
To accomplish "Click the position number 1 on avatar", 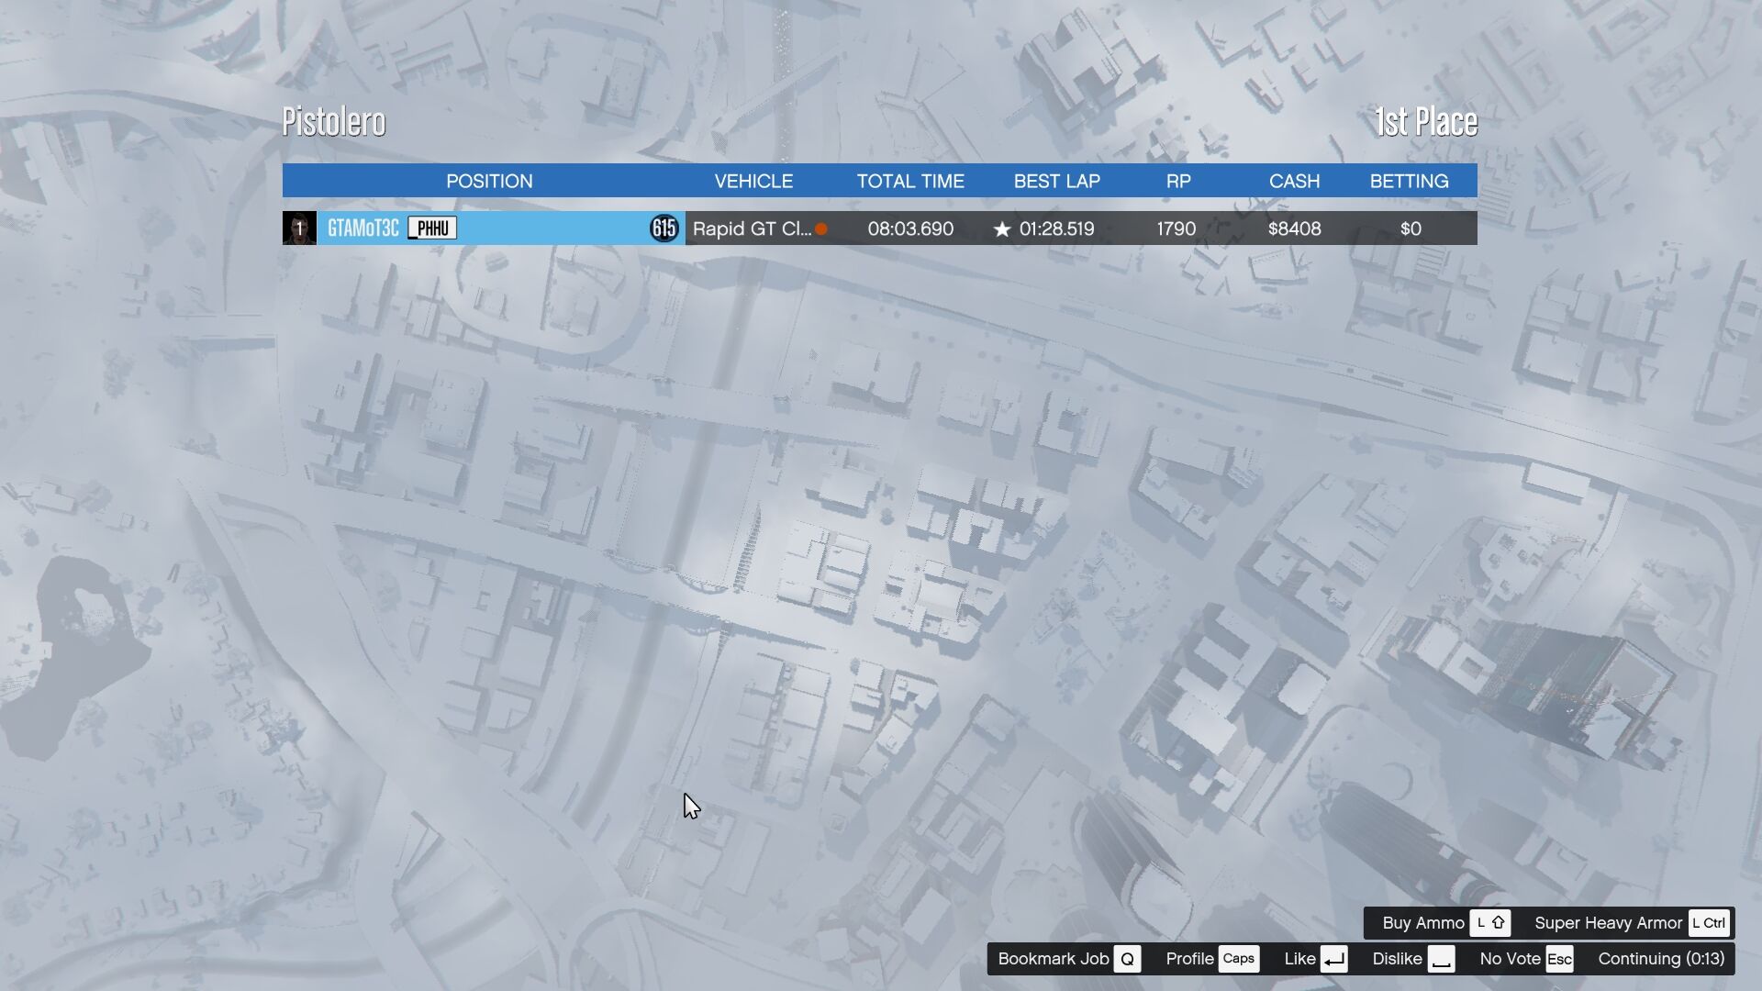I will point(299,228).
